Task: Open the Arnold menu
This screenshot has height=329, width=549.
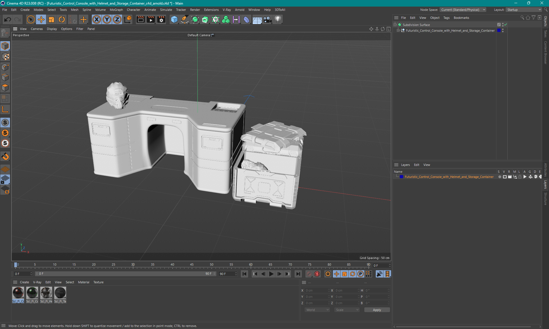Action: click(x=240, y=10)
